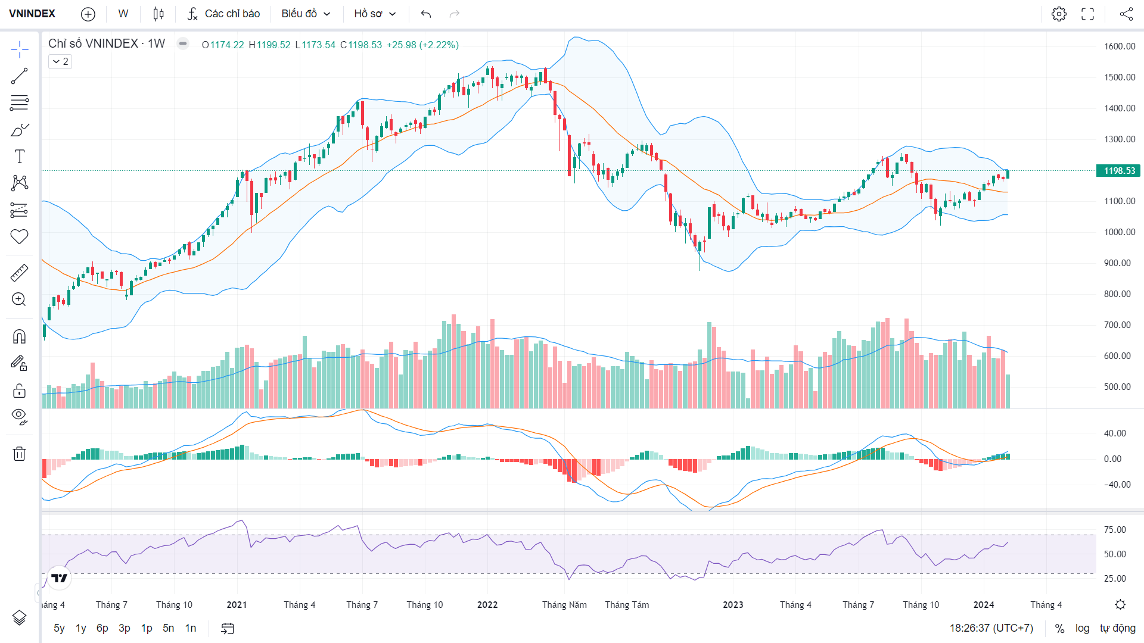This screenshot has height=643, width=1144.
Task: Select the ruler measure tool
Action: [20, 273]
